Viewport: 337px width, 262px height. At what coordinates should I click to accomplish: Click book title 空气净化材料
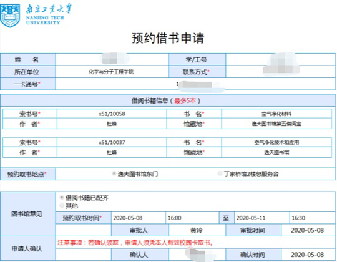pos(276,114)
